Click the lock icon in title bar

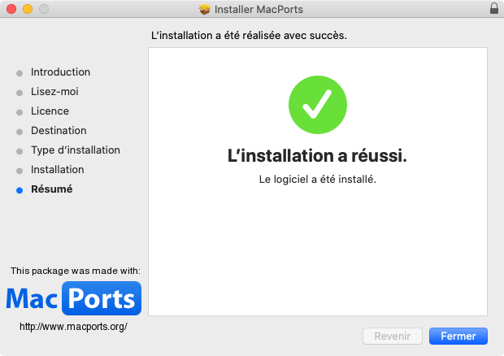[494, 9]
